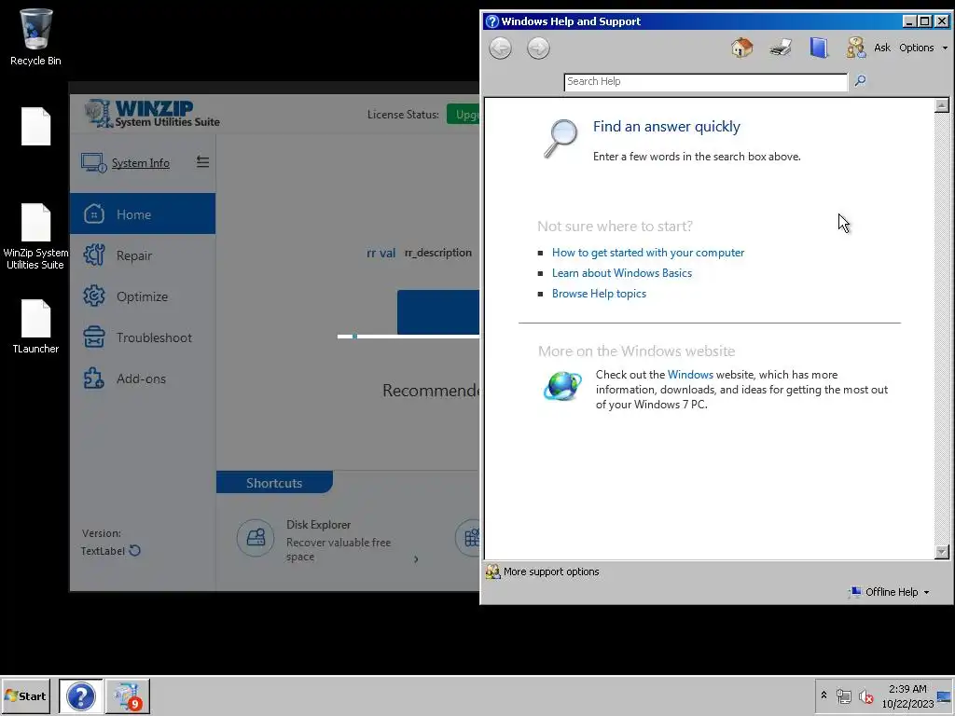
Task: Click the WinZip taskbar button with badge
Action: pyautogui.click(x=127, y=695)
